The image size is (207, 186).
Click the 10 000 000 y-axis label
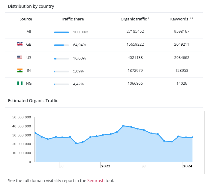[22, 153]
